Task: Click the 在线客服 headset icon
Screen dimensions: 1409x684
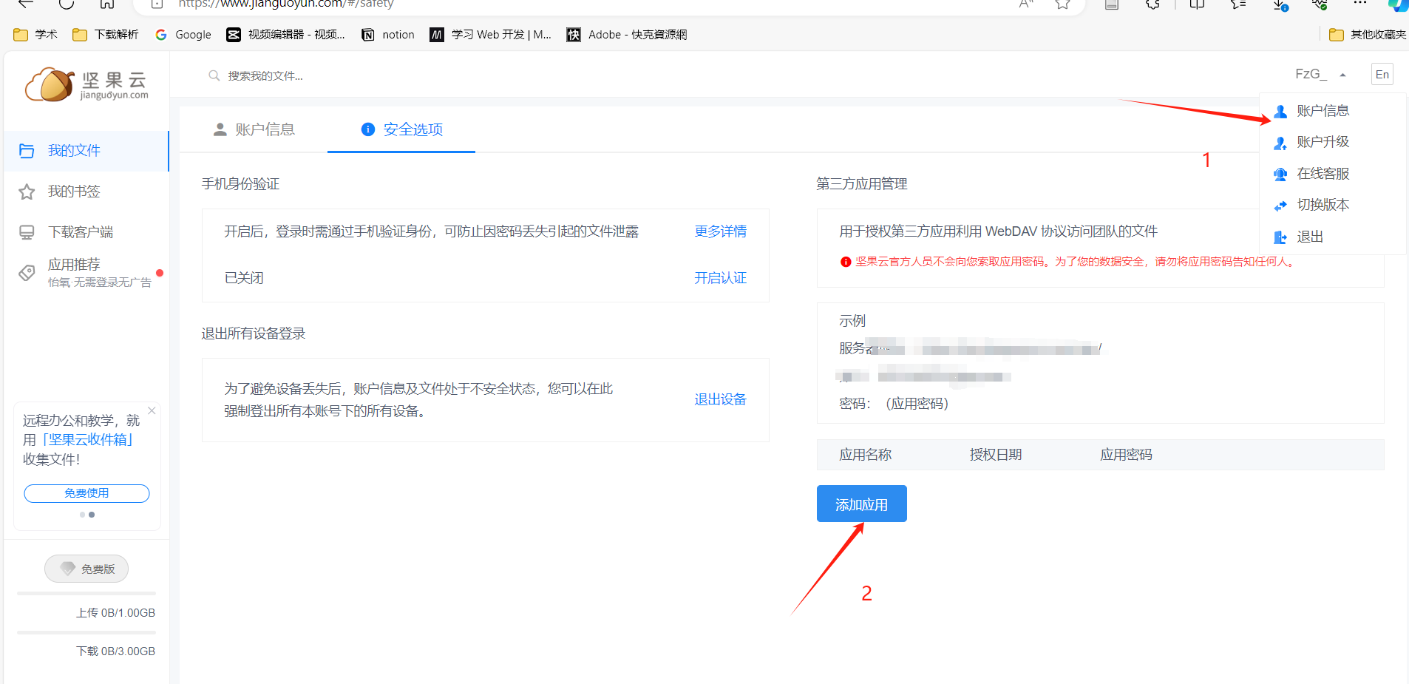Action: tap(1280, 175)
